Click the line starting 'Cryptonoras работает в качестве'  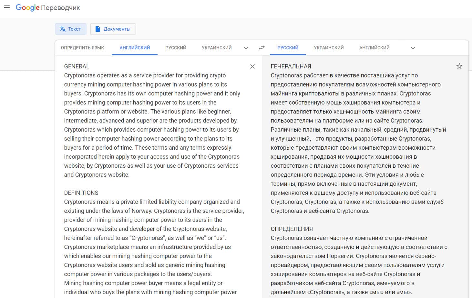coord(344,75)
